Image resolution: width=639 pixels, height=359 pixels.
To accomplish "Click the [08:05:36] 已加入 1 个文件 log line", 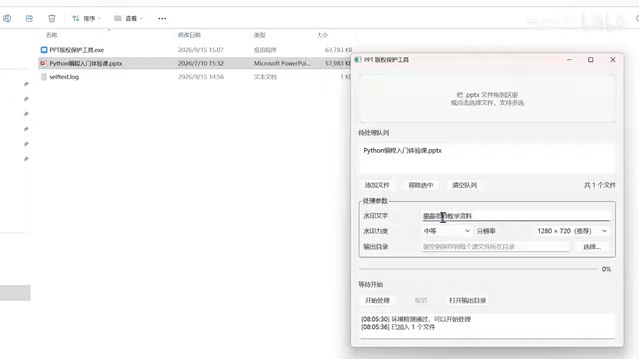I will pos(398,327).
